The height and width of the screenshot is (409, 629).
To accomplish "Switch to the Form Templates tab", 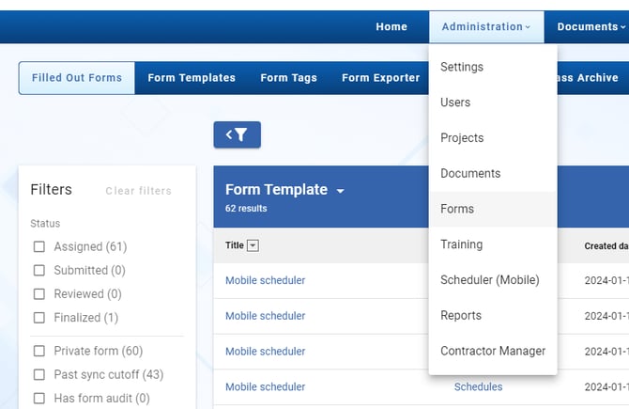I will [x=192, y=78].
